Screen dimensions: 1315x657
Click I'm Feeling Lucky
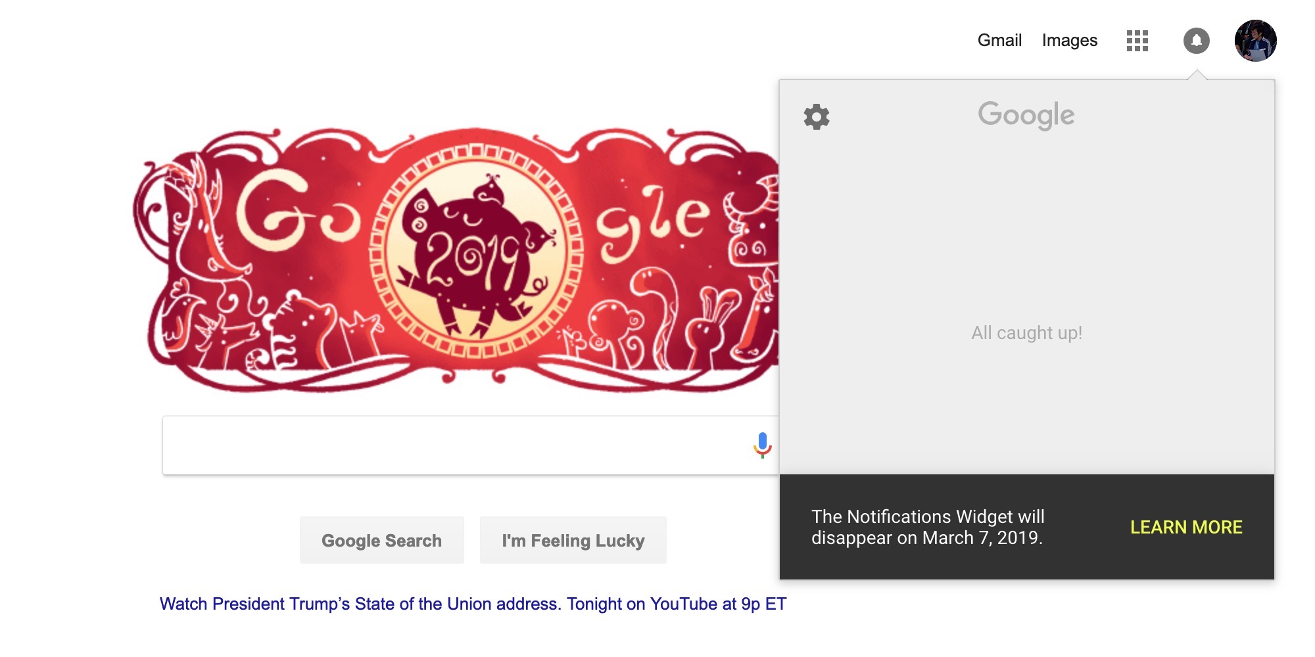[573, 540]
